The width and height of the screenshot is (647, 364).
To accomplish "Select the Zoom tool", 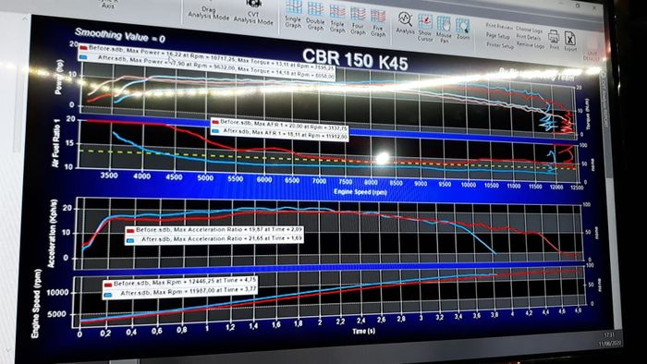I will click(x=462, y=29).
